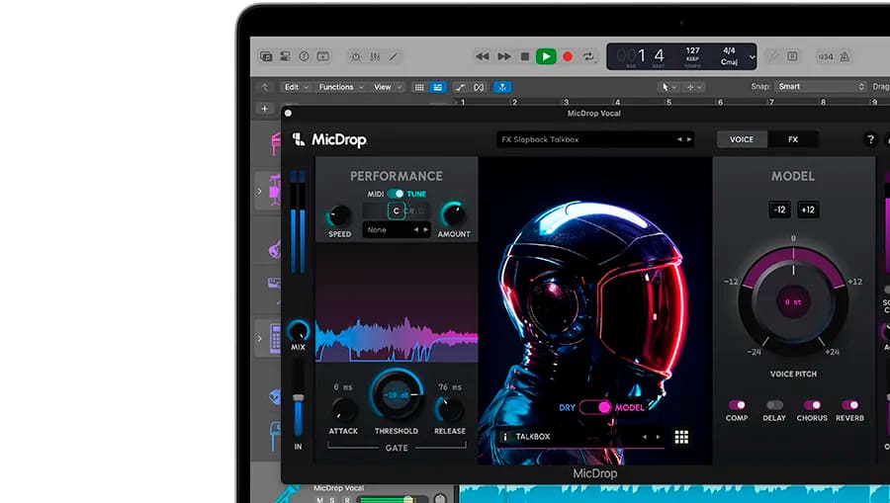890x503 pixels.
Task: Select next model arrow after TALKBOX
Action: pyautogui.click(x=658, y=437)
